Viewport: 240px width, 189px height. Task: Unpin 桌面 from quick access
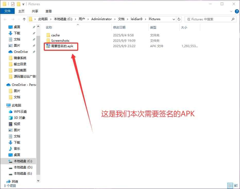(34, 27)
